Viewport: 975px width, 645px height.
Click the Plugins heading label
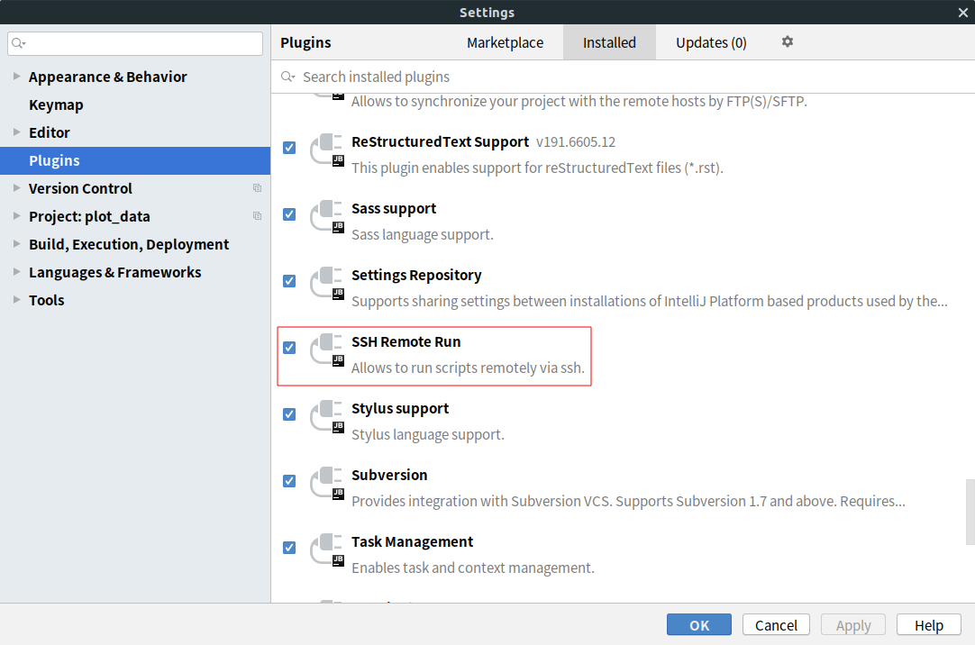coord(305,43)
